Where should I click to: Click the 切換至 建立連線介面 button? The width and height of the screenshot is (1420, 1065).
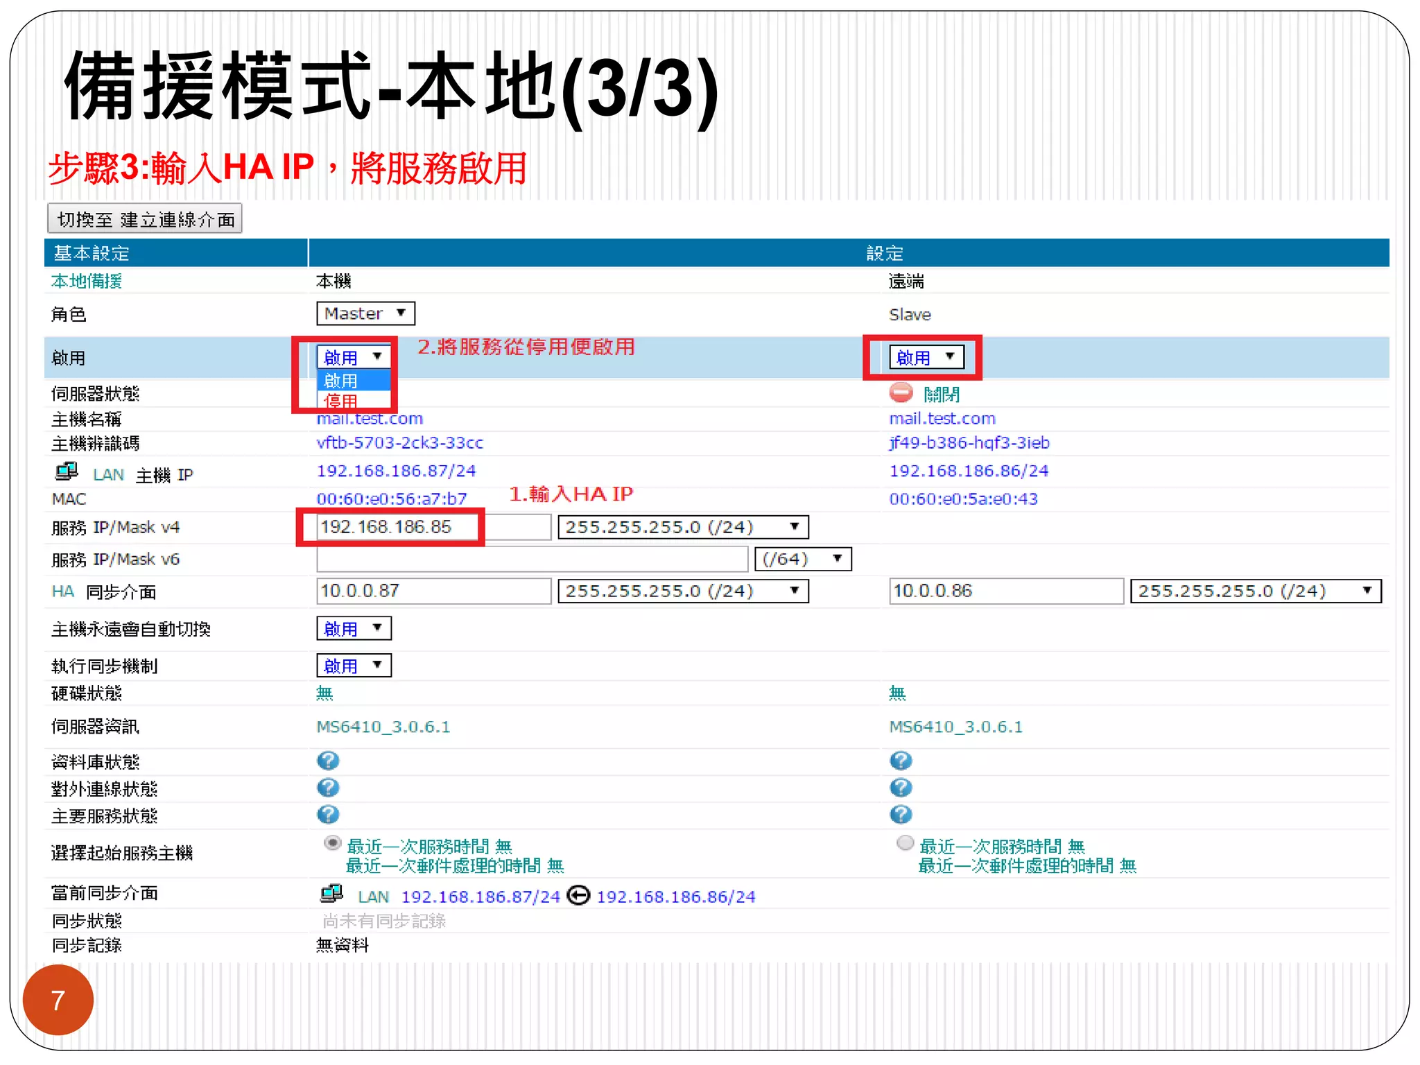pyautogui.click(x=145, y=219)
